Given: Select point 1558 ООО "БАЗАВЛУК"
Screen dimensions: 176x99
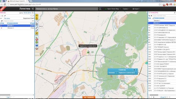Looking at the screenshot, I should click(x=162, y=67).
